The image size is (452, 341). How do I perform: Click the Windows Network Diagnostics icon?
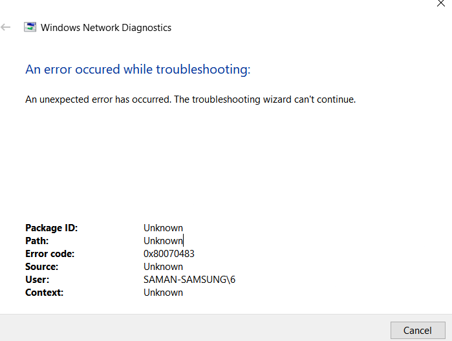pyautogui.click(x=30, y=27)
